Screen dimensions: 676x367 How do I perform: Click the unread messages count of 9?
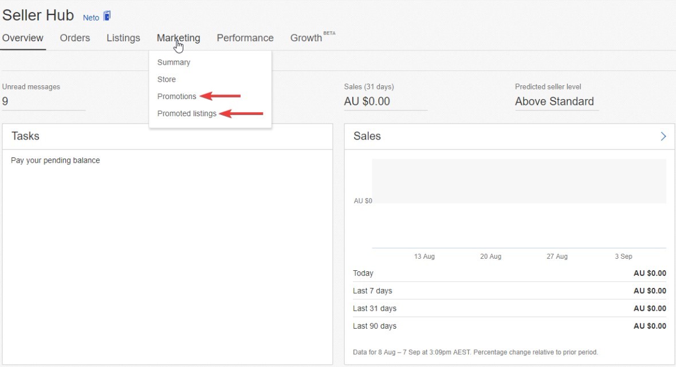coord(5,102)
